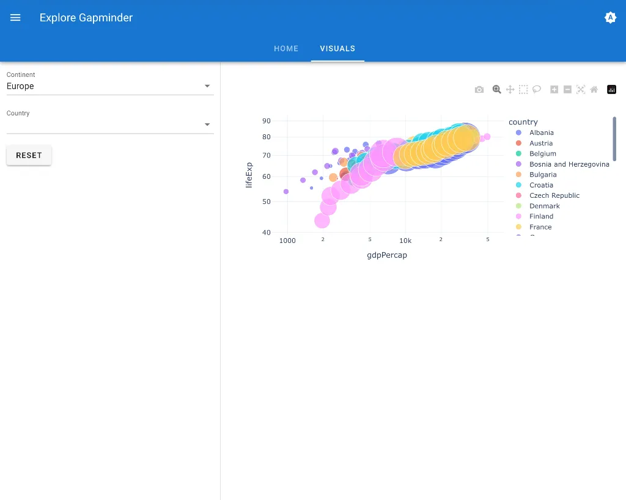Activate the Pan tool in plot toolbar
626x500 pixels.
point(510,90)
